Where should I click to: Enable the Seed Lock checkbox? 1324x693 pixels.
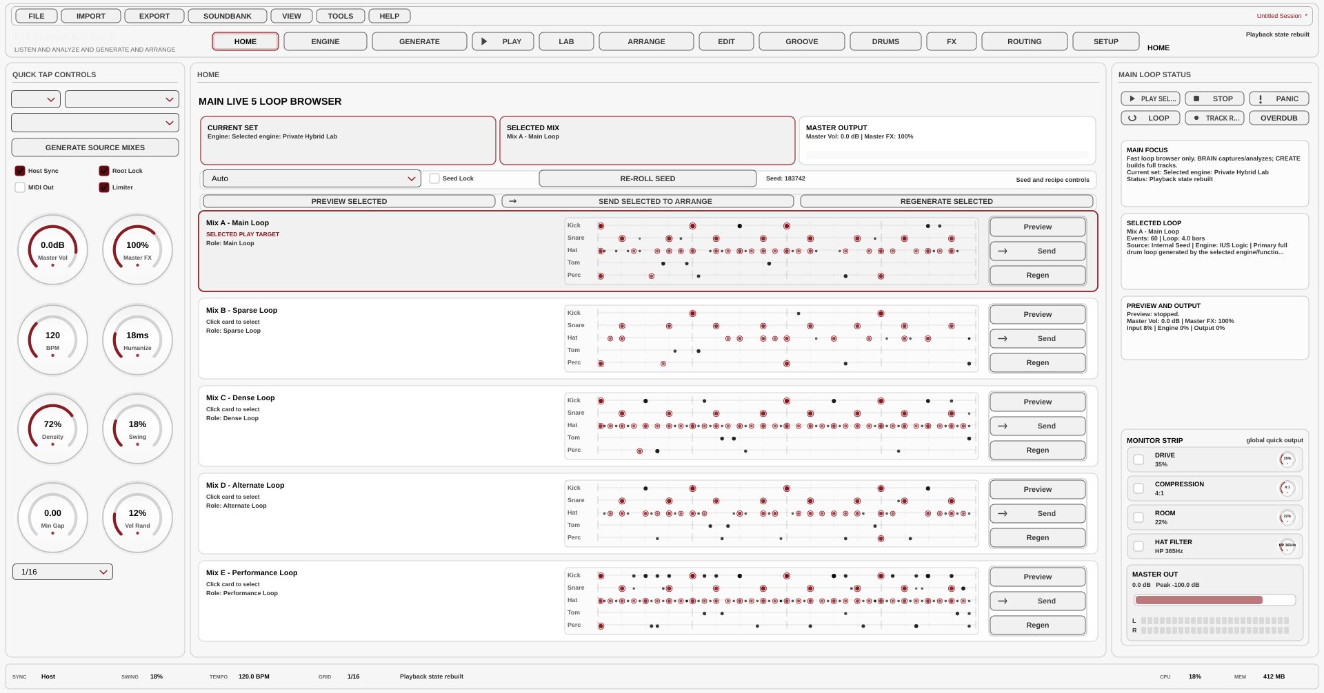click(434, 178)
